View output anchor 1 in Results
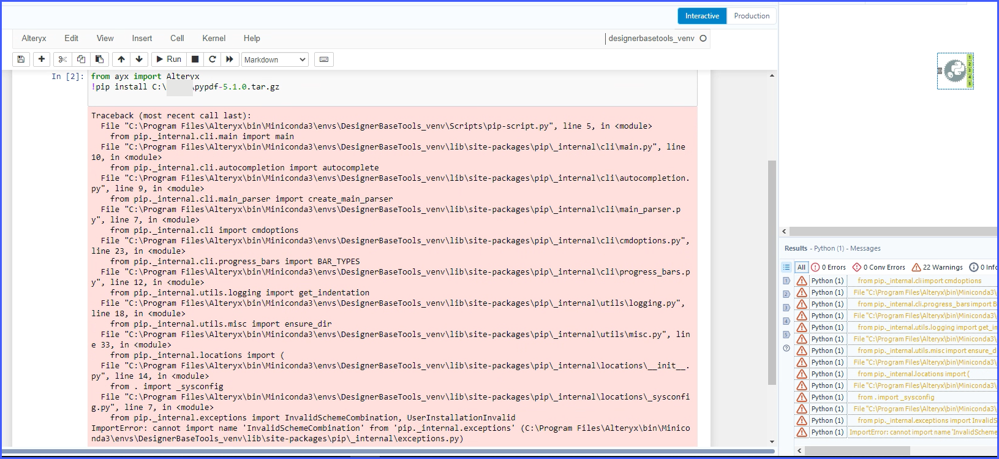Image resolution: width=999 pixels, height=459 pixels. pos(786,281)
